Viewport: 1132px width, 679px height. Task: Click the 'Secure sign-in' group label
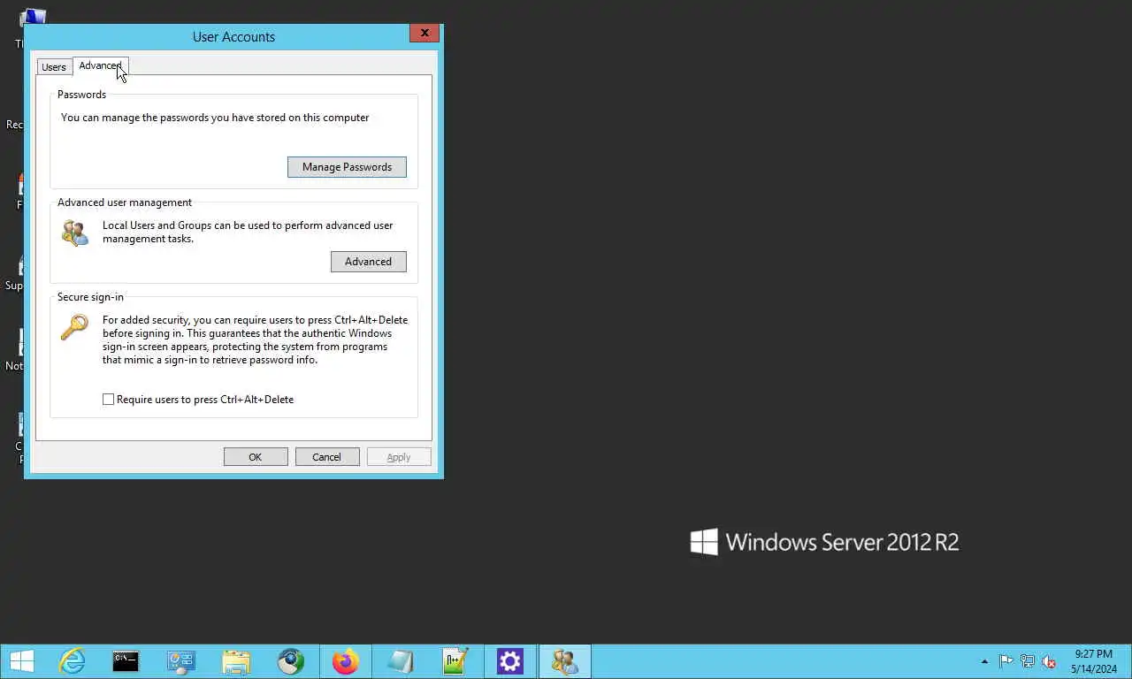click(x=90, y=297)
